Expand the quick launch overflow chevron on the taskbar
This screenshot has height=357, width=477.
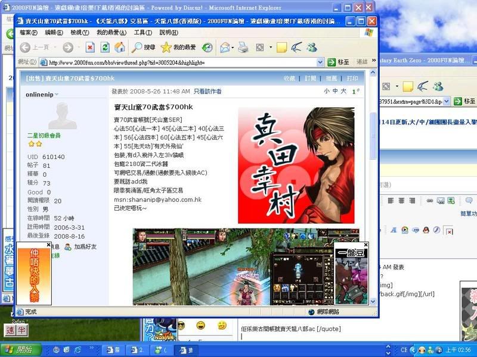tap(91, 348)
